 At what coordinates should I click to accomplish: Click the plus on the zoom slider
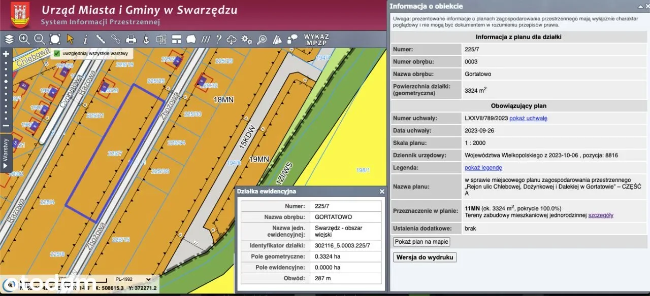[6, 54]
